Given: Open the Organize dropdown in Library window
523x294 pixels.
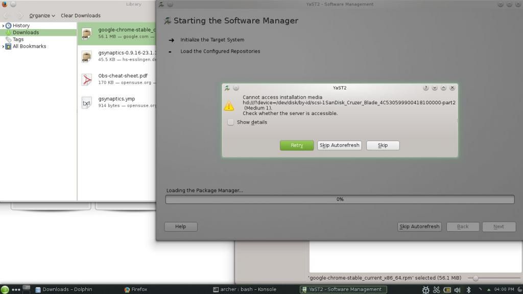Looking at the screenshot, I should pos(42,16).
